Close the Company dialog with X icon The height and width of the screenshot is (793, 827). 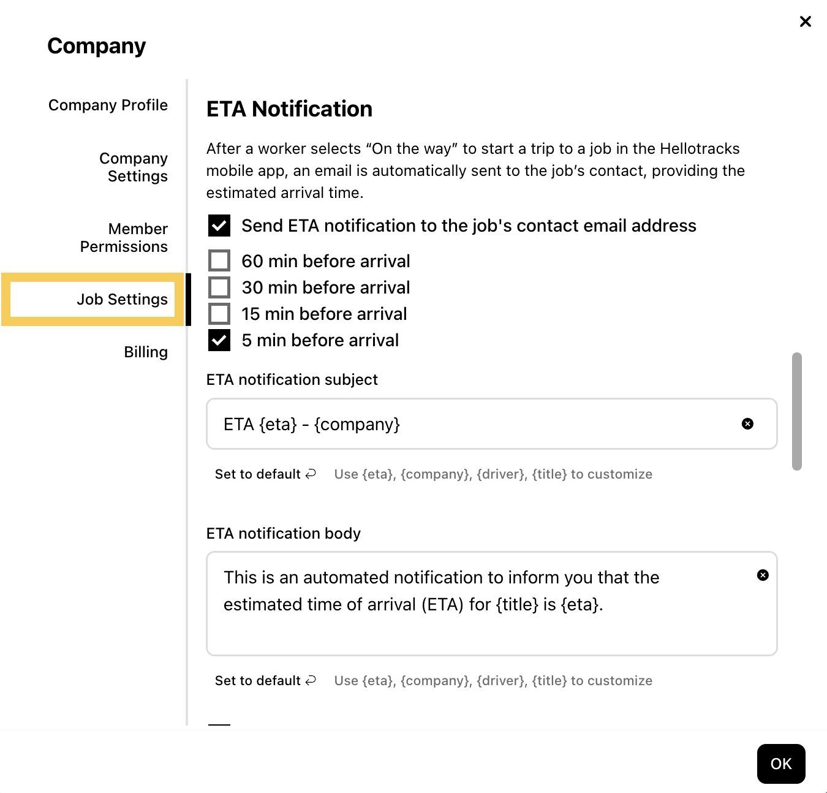[x=805, y=22]
